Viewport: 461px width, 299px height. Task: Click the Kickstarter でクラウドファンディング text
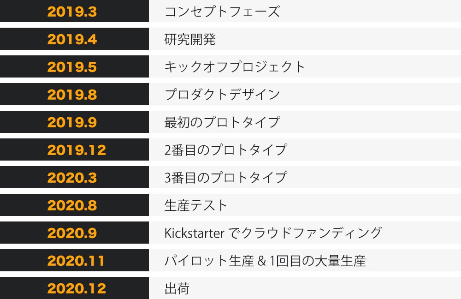[273, 233]
